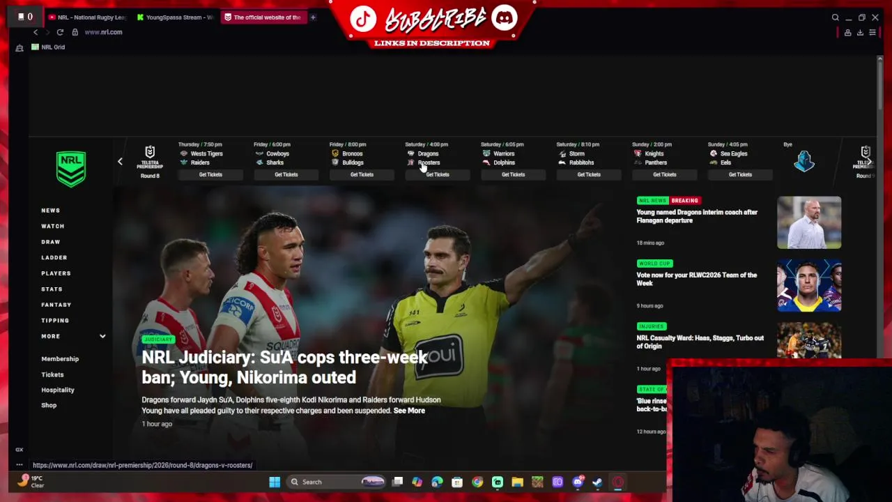Open File Explorer from taskbar
The height and width of the screenshot is (502, 892).
point(517,482)
